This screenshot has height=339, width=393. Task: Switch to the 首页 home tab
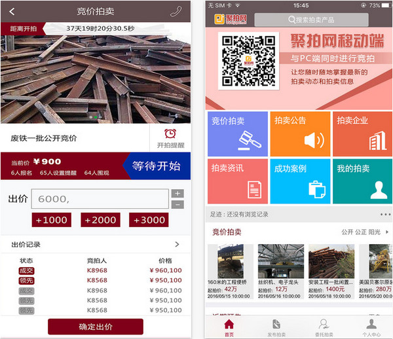click(x=229, y=328)
